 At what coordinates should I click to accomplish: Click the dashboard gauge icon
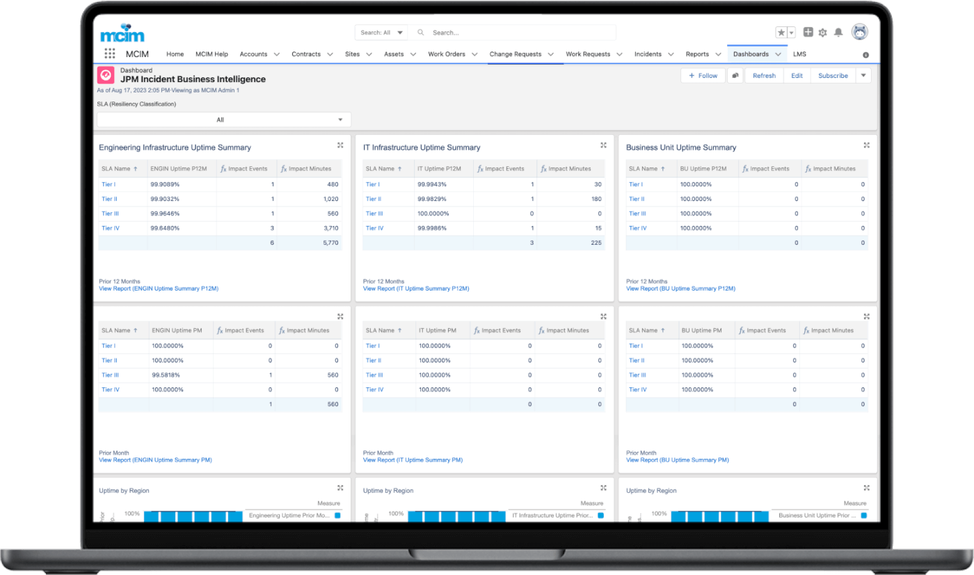tap(105, 75)
